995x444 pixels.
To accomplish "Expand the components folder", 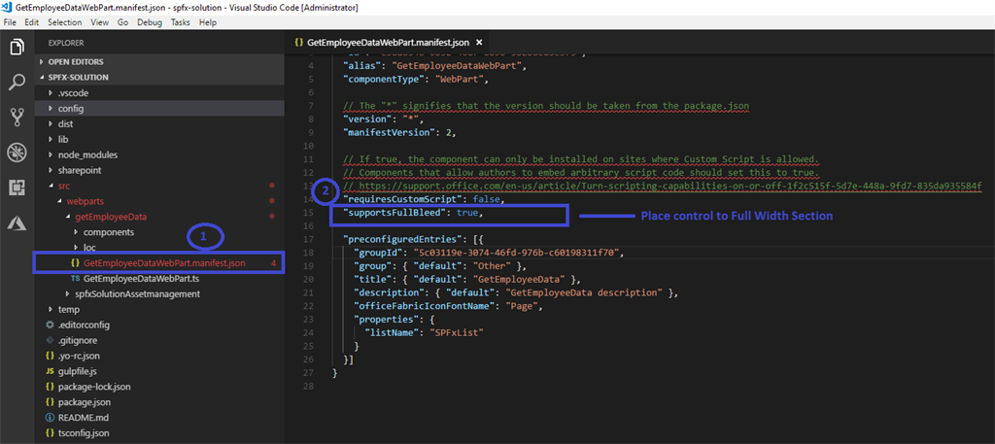I will tap(158, 232).
